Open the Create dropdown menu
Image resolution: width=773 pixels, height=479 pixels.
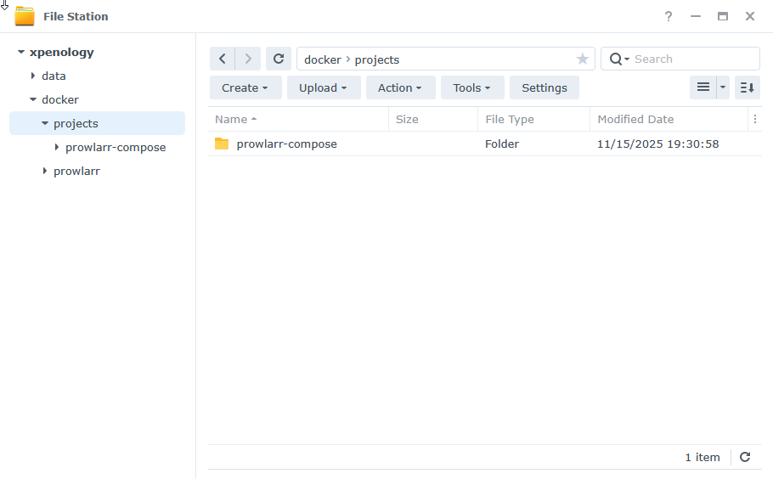tap(245, 87)
